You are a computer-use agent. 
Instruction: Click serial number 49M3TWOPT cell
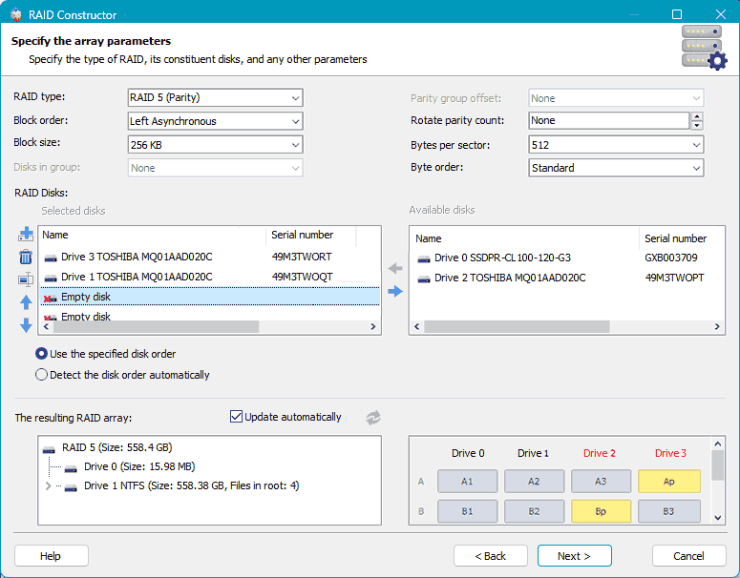[674, 279]
